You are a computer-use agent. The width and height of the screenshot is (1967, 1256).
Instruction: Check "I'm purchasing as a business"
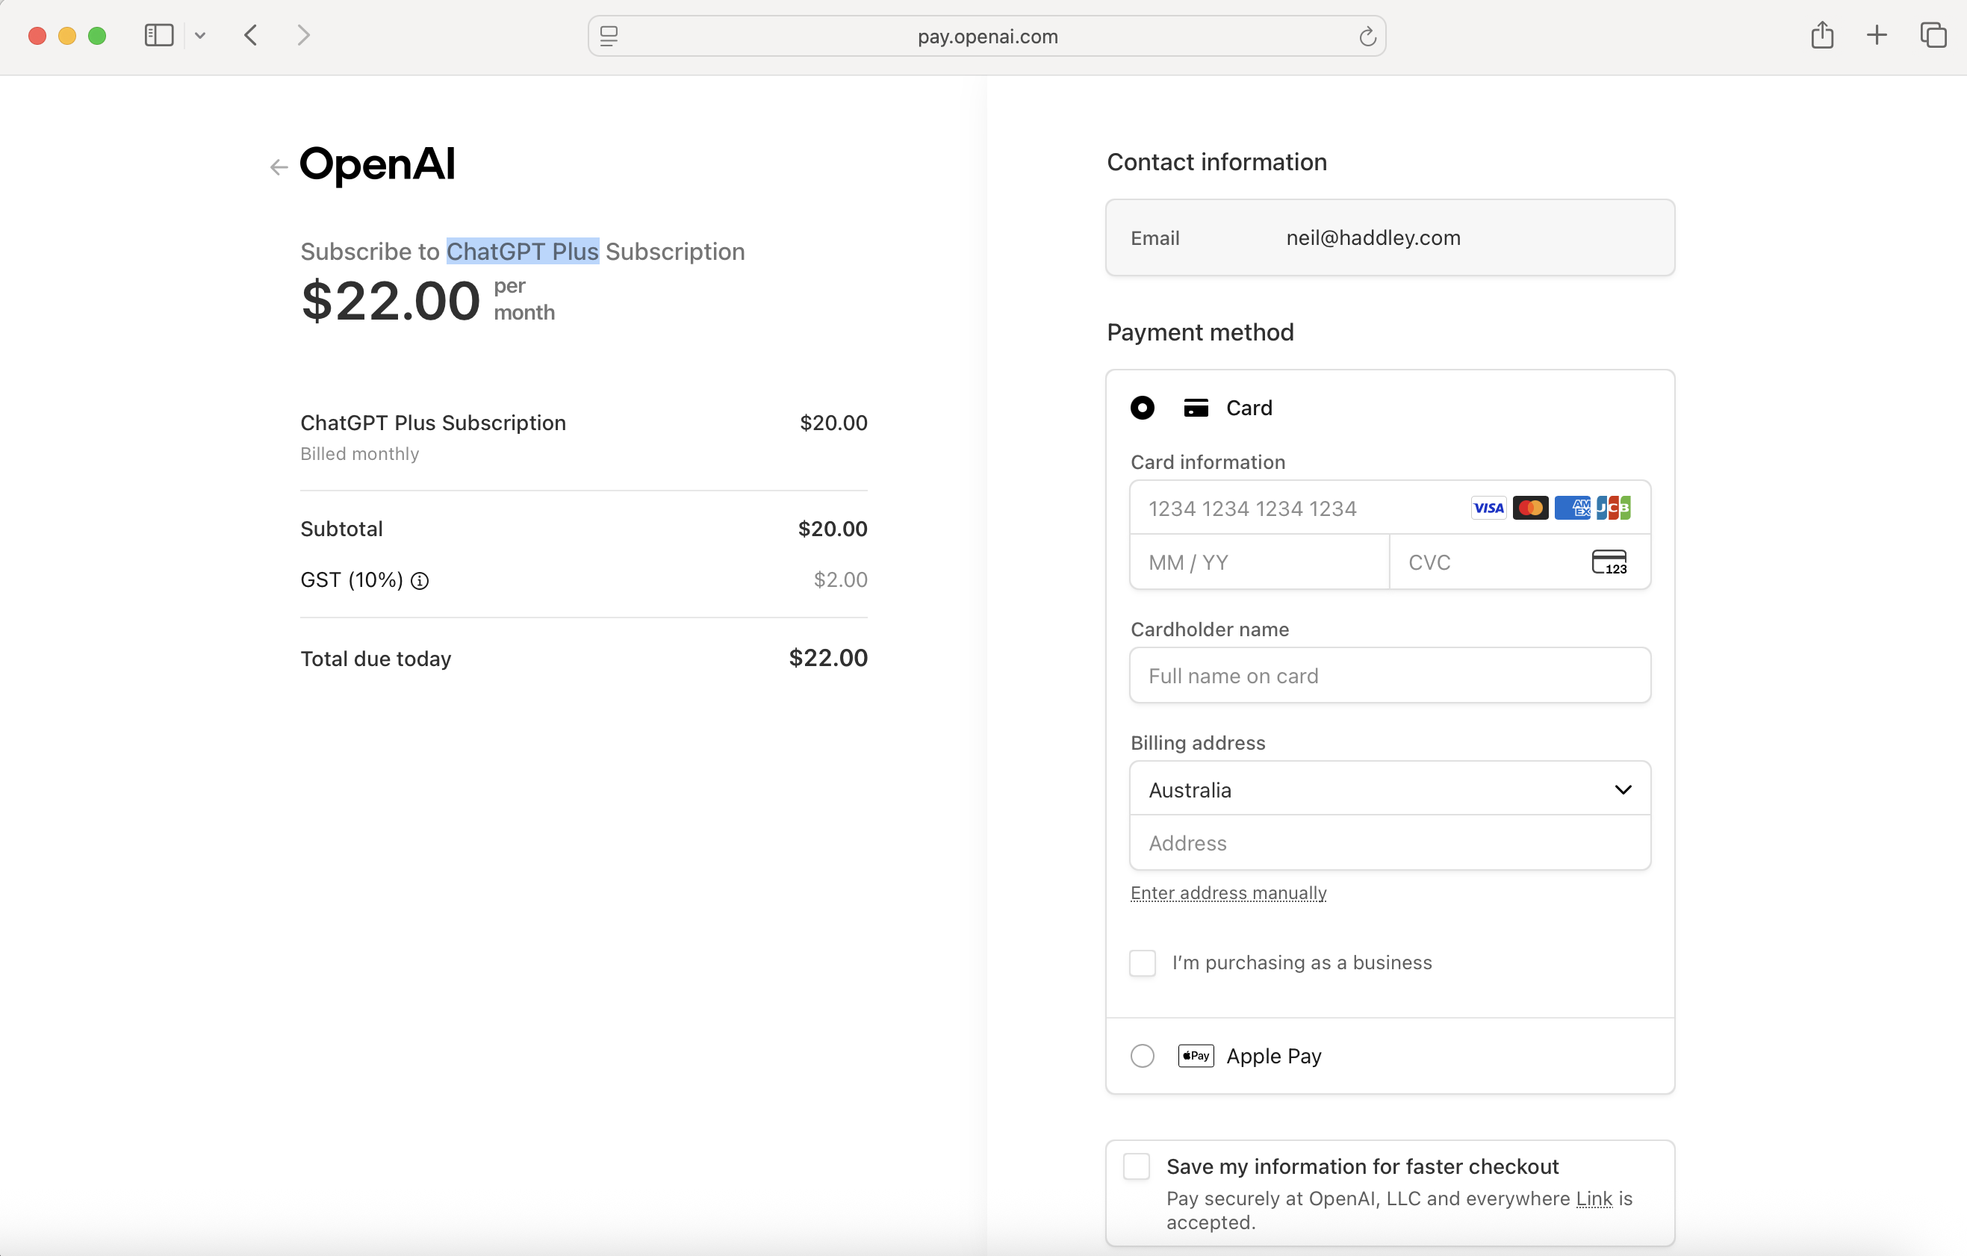click(1142, 963)
